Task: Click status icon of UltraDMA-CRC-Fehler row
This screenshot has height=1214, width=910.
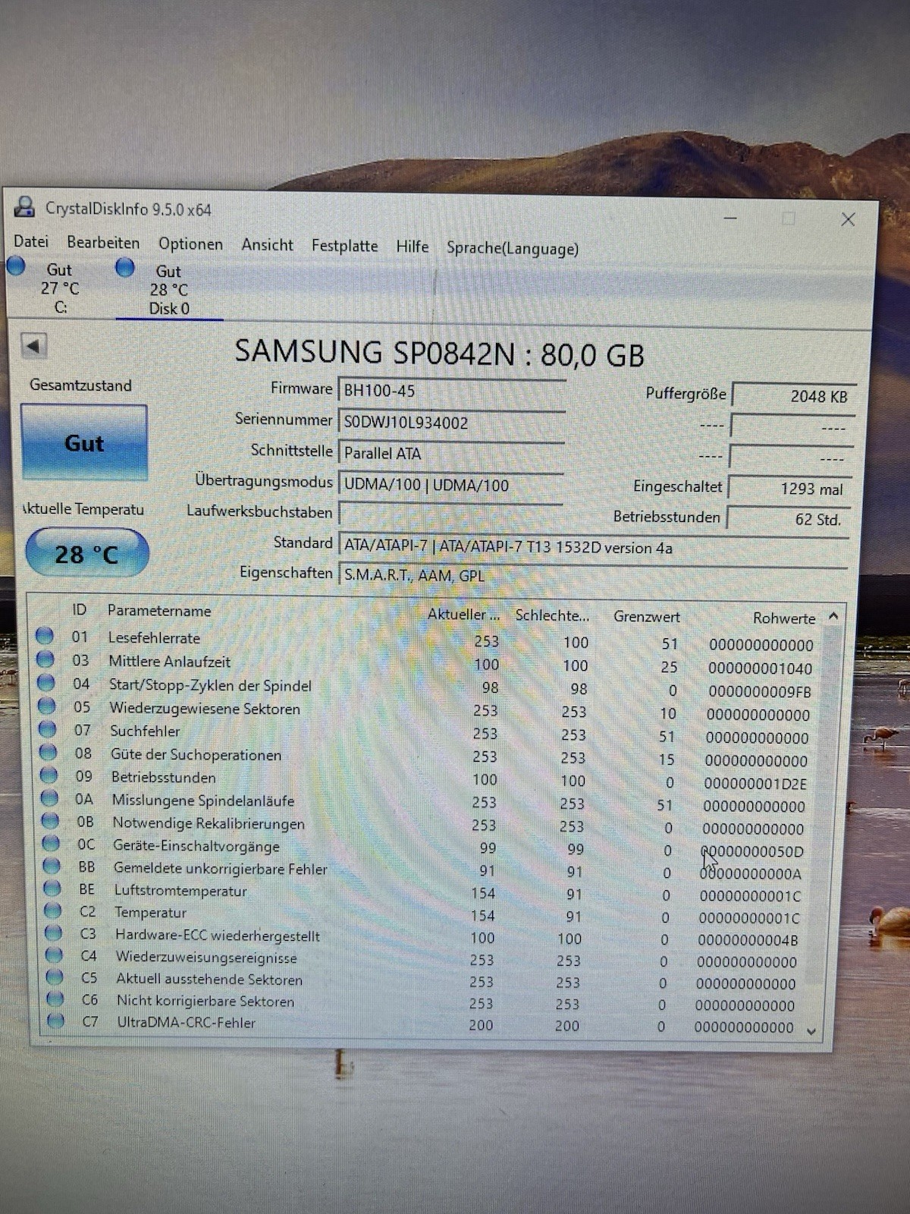Action: point(56,1021)
